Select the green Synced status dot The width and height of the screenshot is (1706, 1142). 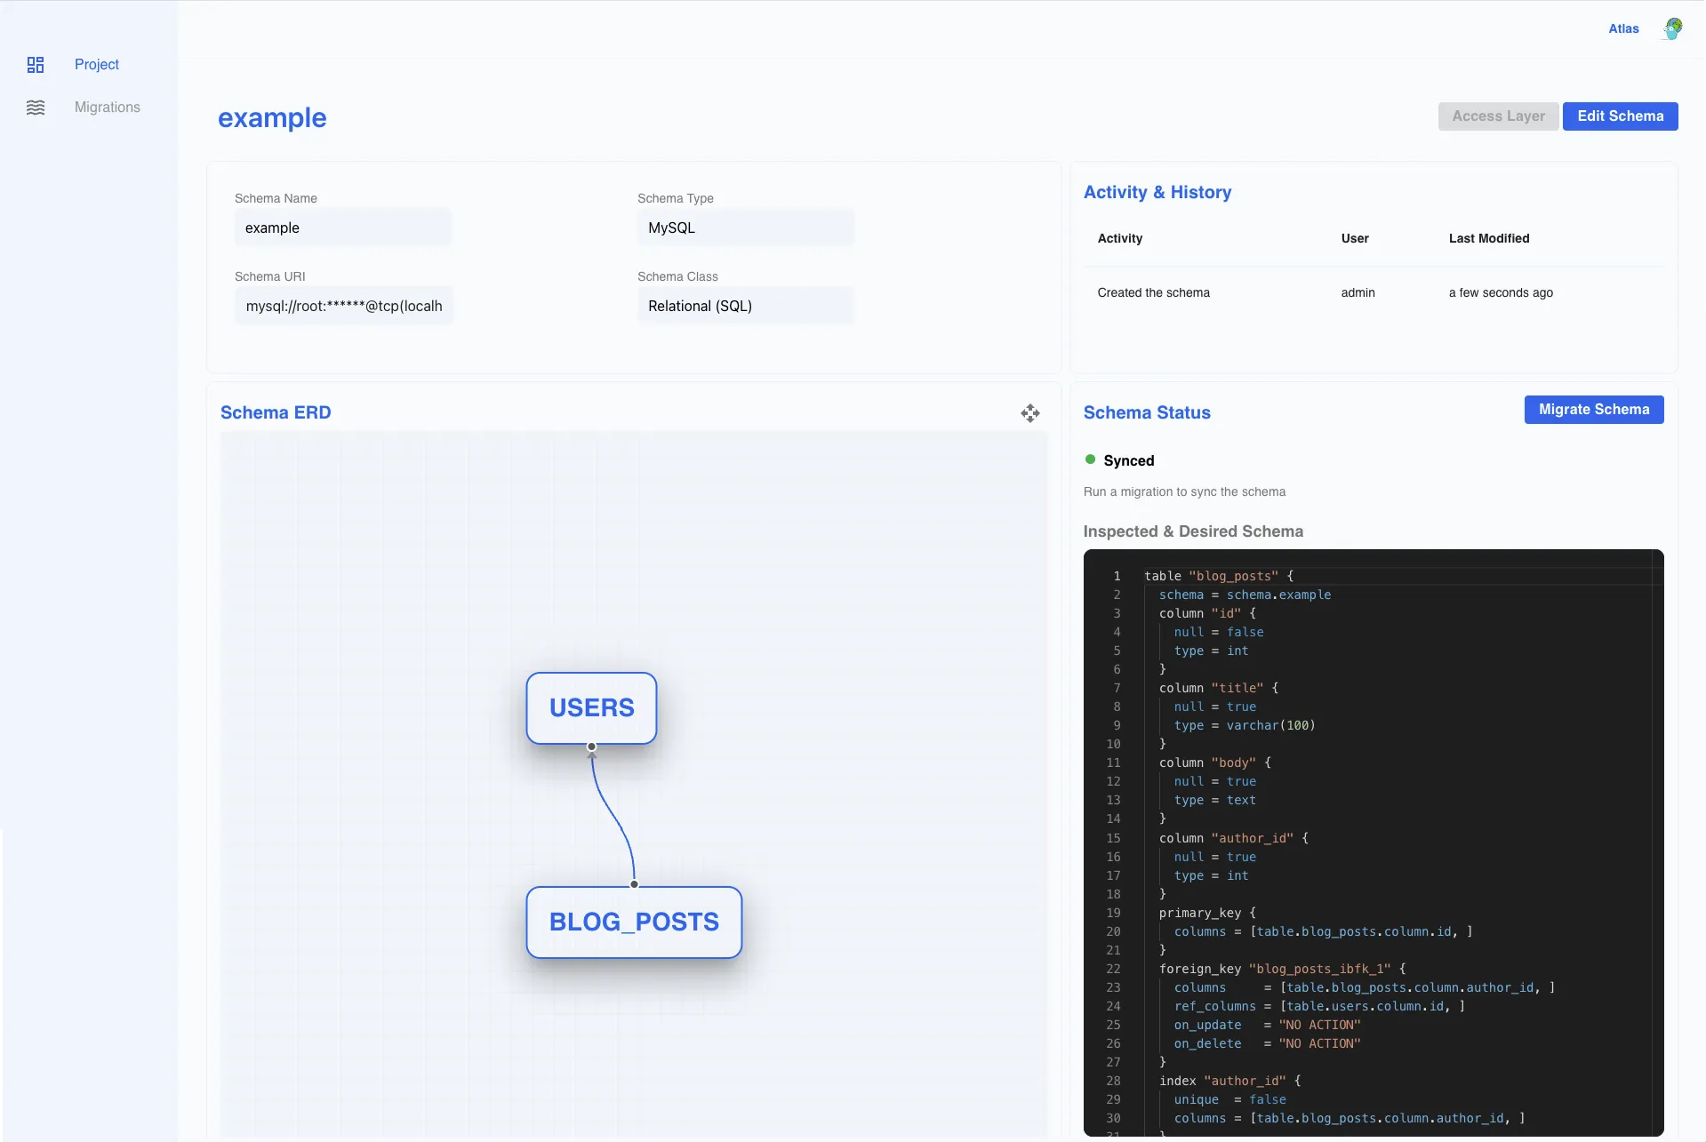coord(1090,459)
